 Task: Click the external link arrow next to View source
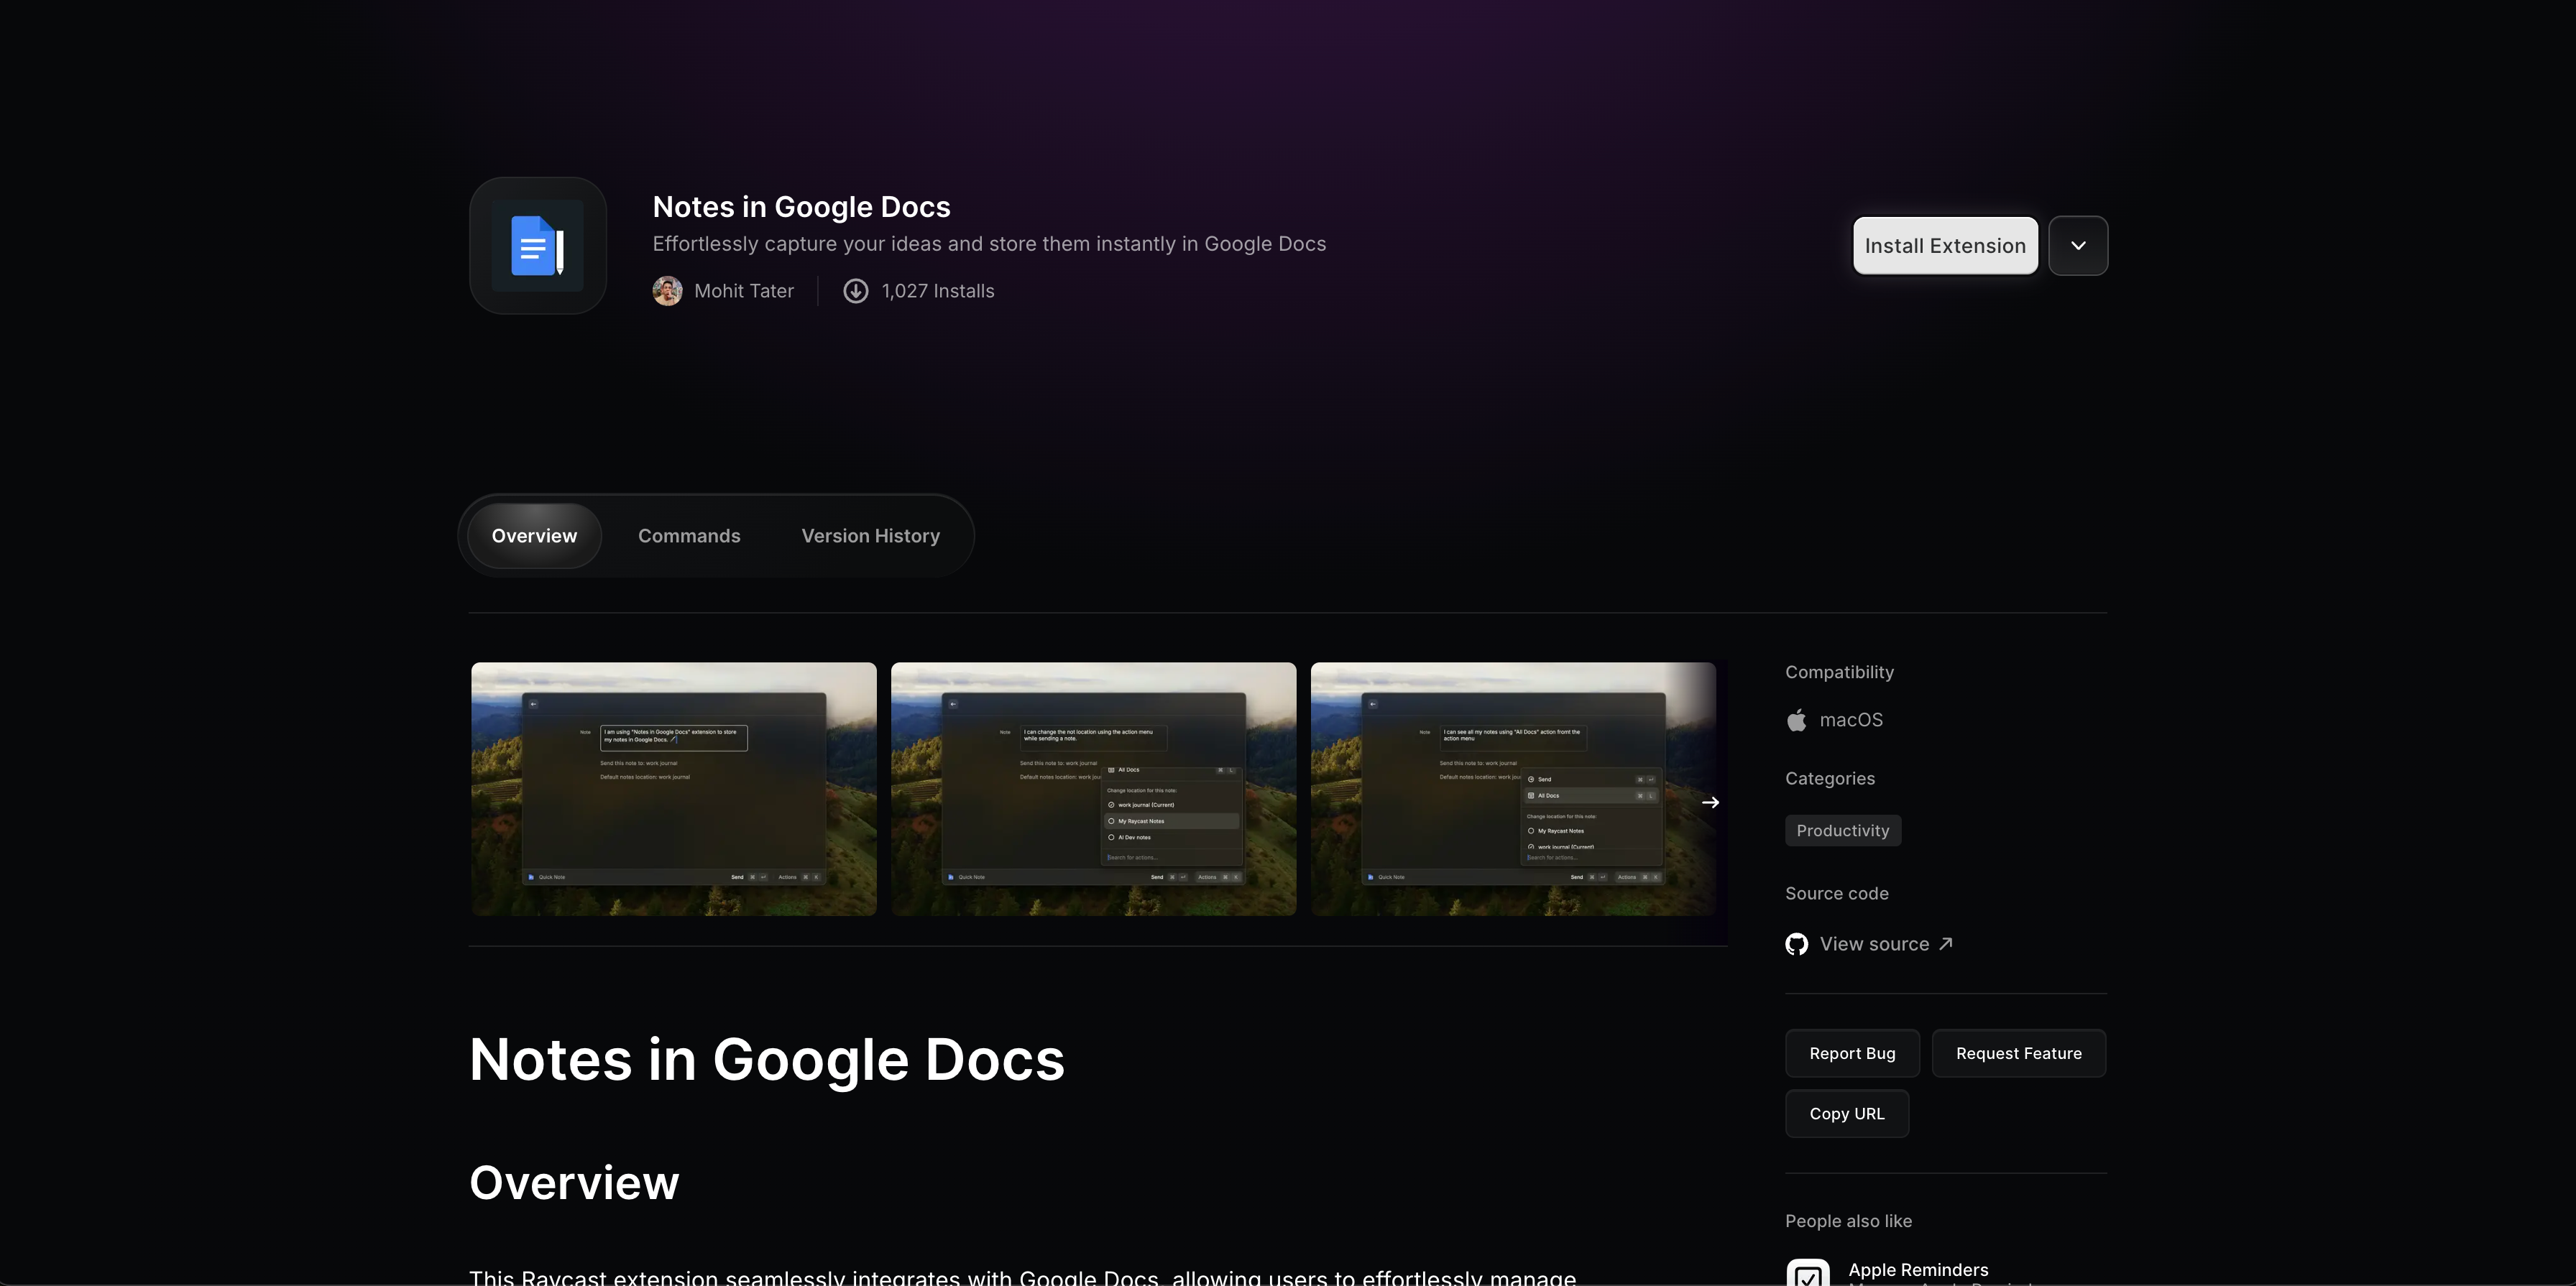pyautogui.click(x=1945, y=943)
